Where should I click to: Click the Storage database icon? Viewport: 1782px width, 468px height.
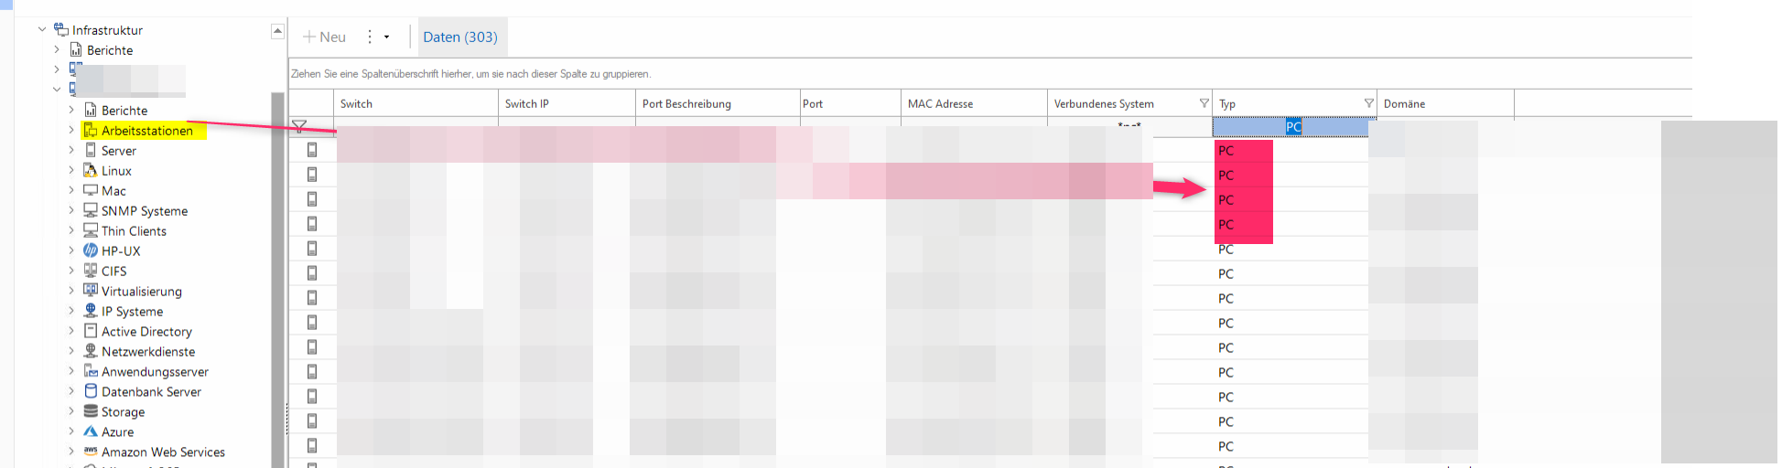pyautogui.click(x=90, y=412)
